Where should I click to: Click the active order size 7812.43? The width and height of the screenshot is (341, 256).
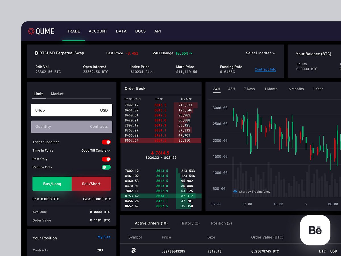click(x=215, y=251)
